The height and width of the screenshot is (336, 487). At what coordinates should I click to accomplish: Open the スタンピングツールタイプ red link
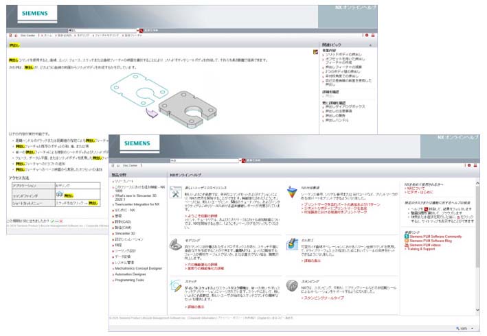point(324,298)
